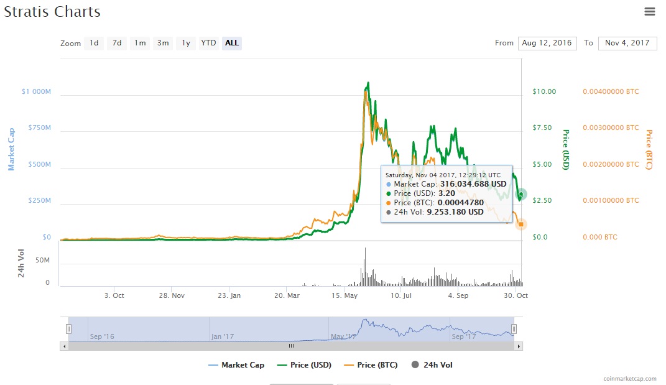
Task: Click the 20. Mar date axis label
Action: 287,295
